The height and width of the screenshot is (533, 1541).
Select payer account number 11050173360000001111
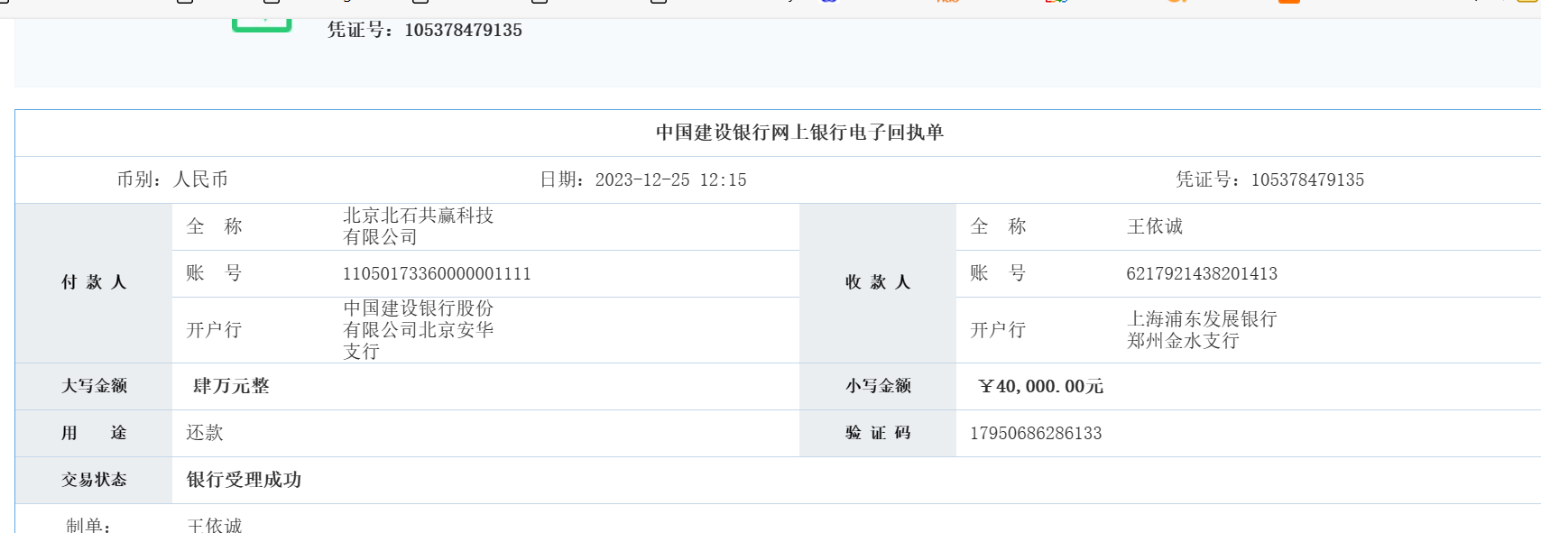click(437, 273)
